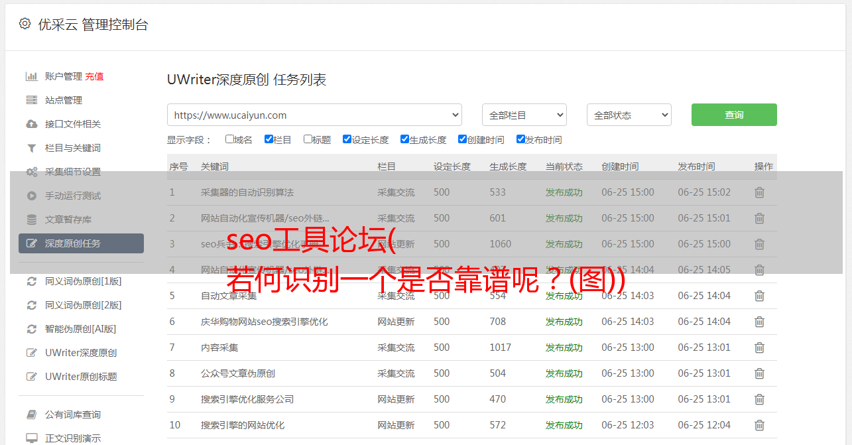Expand the 全部栏目 dropdown

pyautogui.click(x=524, y=115)
